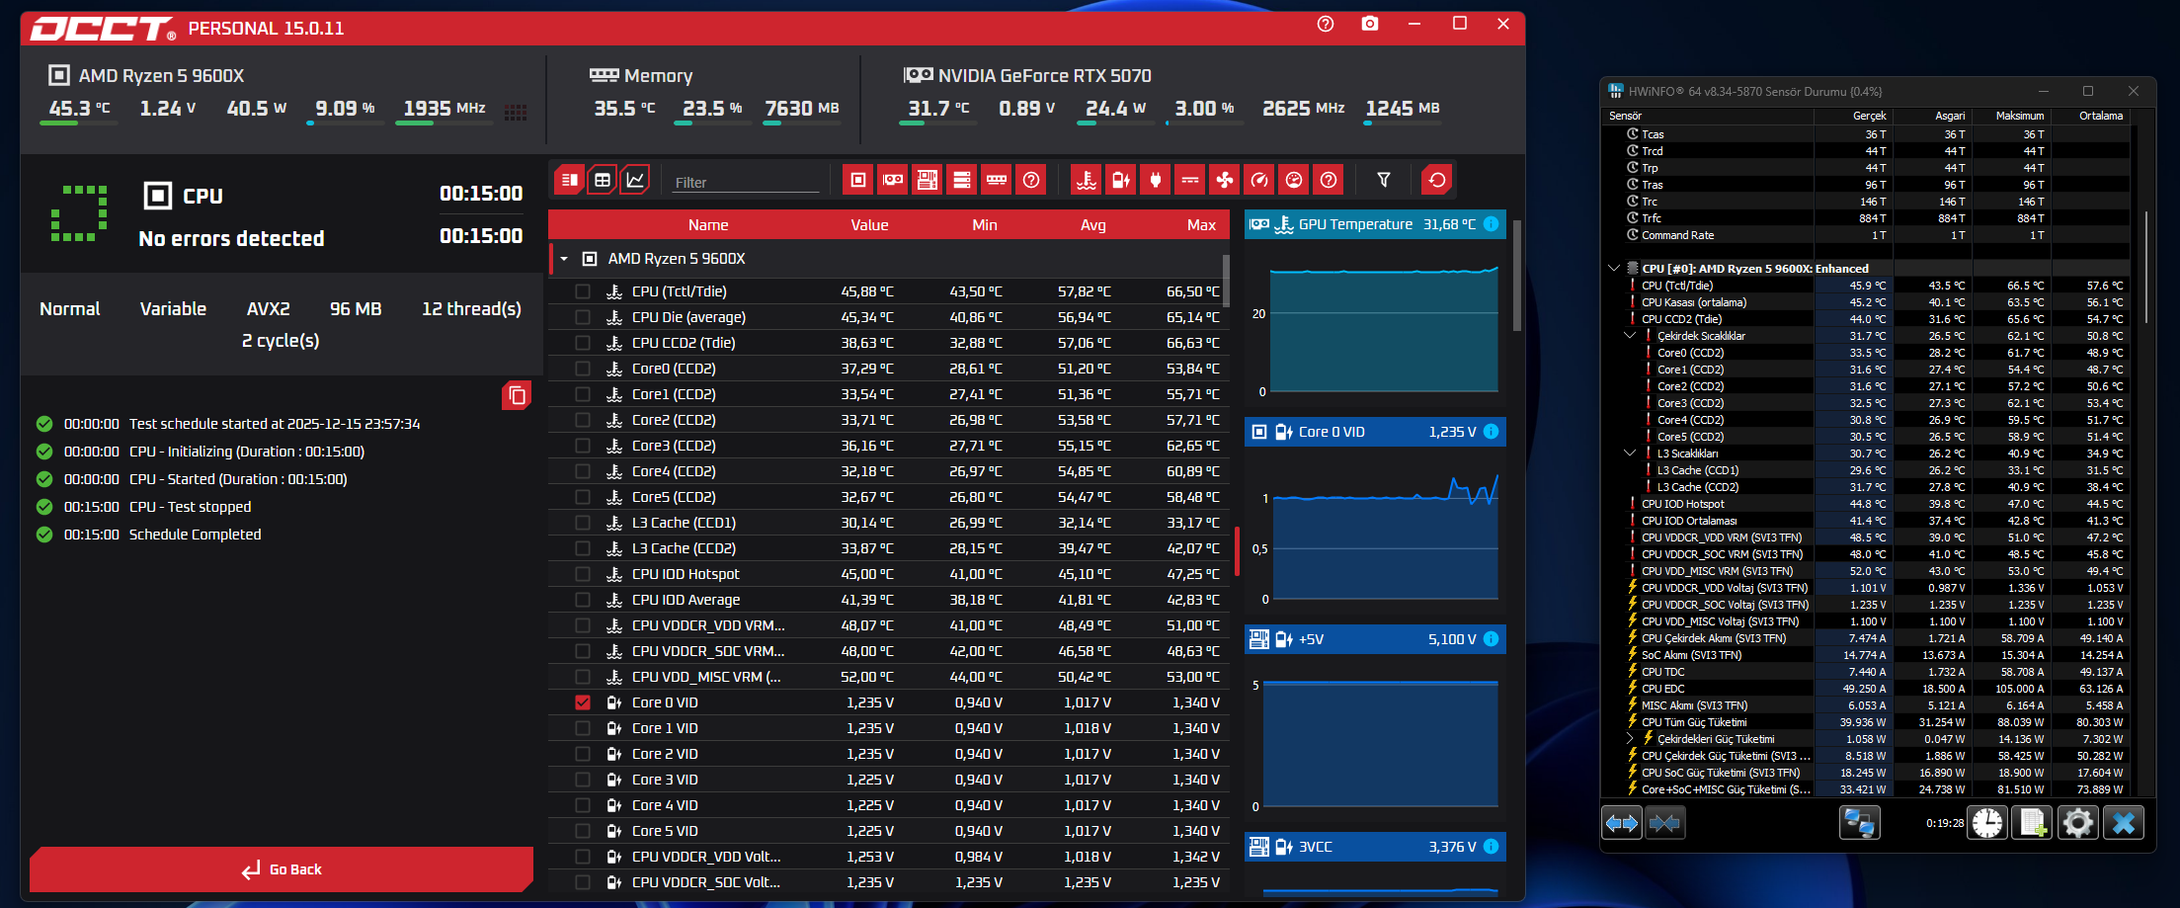Screen dimensions: 2180x908
Task: Check the L3 Cache (CCD1) row checkbox
Action: coord(583,523)
